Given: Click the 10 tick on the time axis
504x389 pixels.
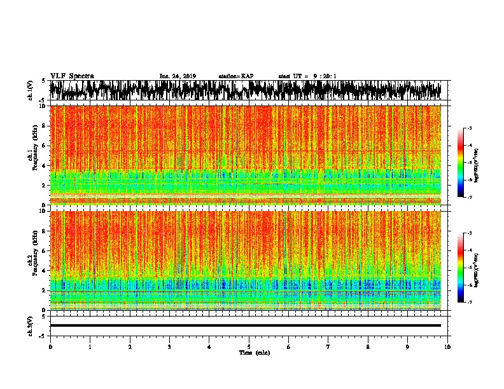Looking at the screenshot, I should 447,347.
